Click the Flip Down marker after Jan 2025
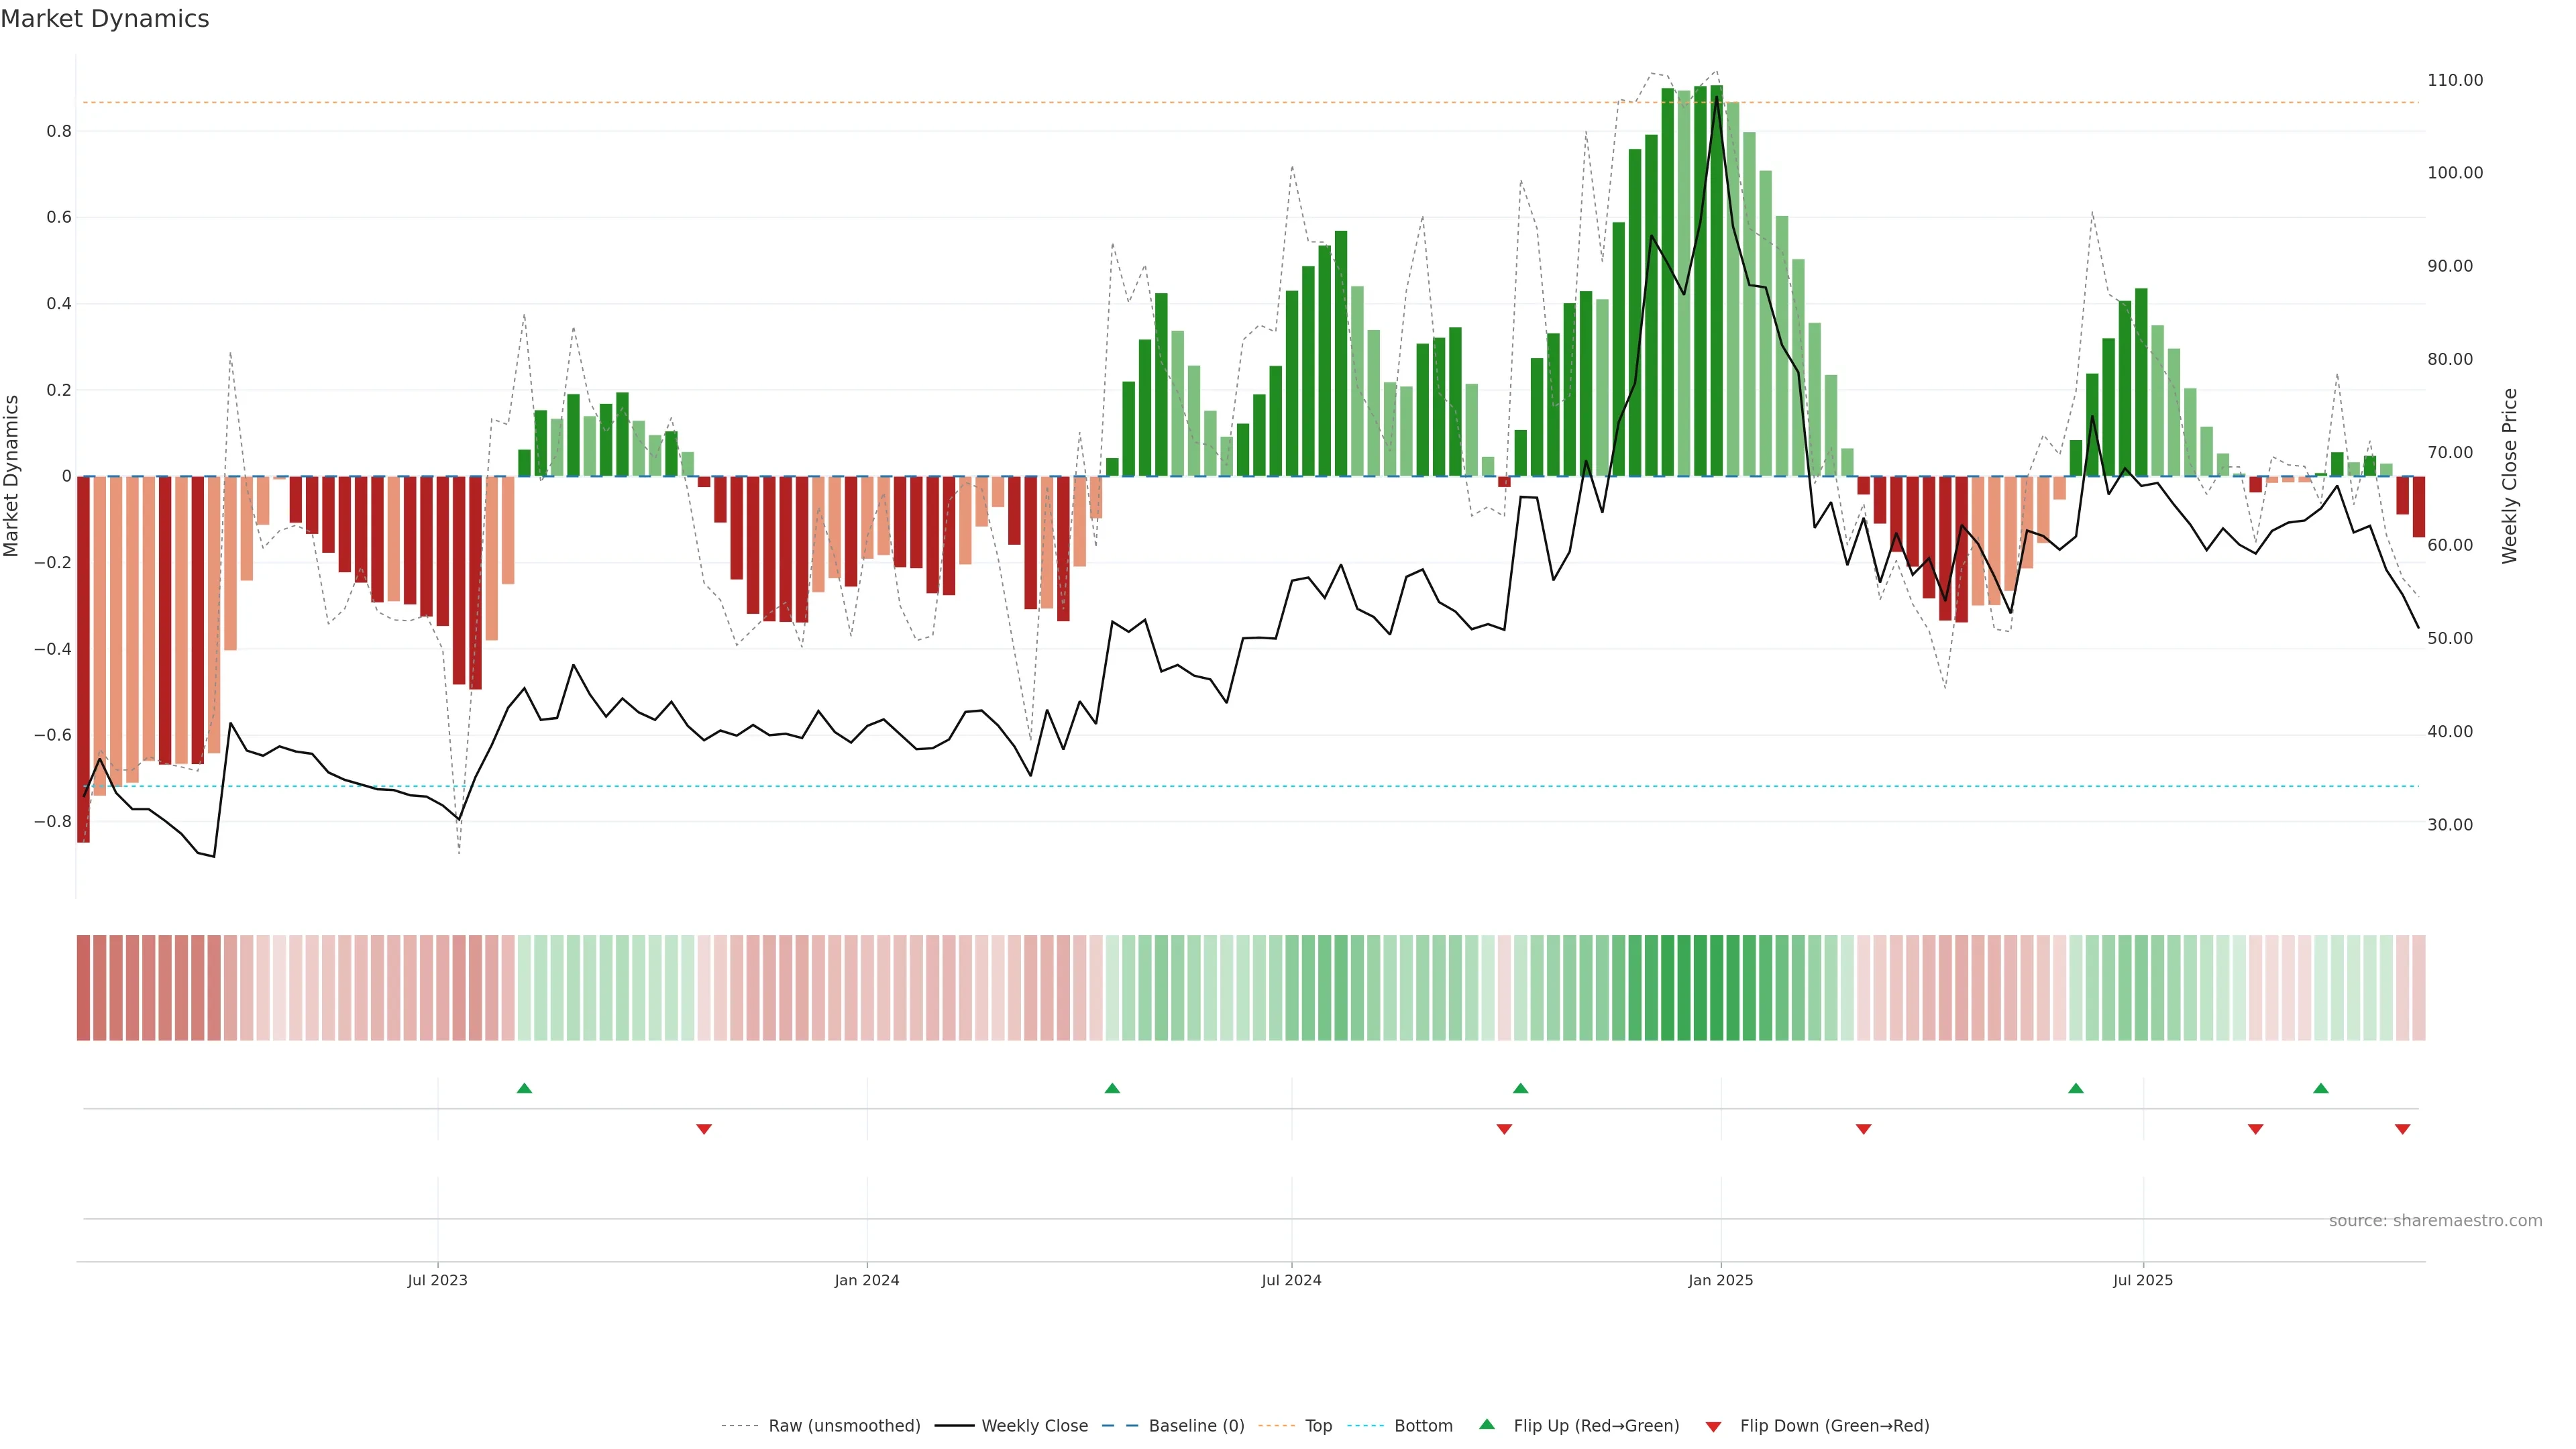This screenshot has width=2576, height=1449. (x=1863, y=1129)
